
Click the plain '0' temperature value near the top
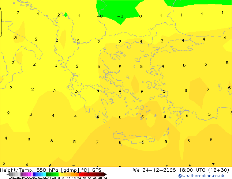141,16
